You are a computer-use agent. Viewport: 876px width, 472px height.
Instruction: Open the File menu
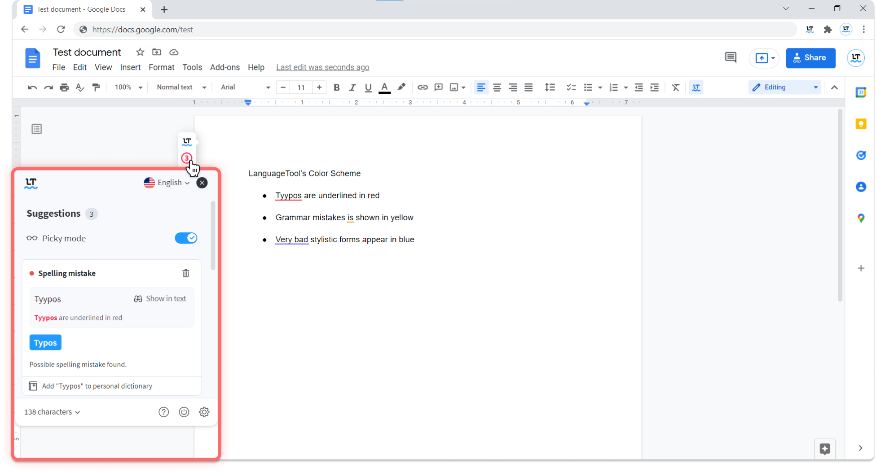click(59, 67)
